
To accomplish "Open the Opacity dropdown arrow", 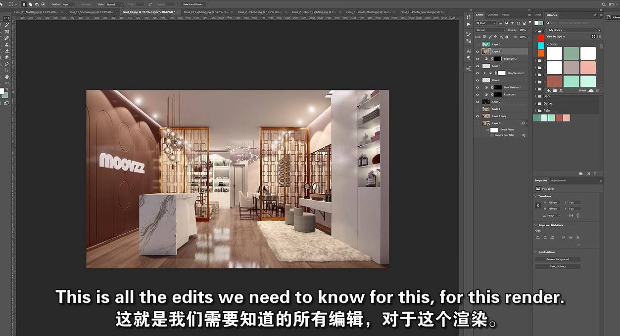I will pyautogui.click(x=529, y=30).
